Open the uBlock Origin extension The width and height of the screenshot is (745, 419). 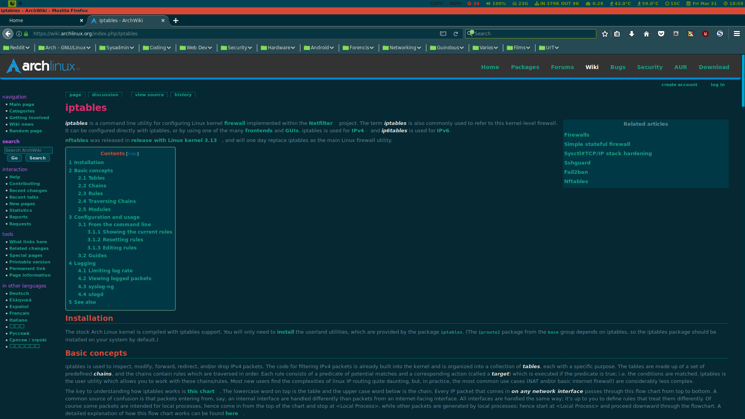pos(705,34)
